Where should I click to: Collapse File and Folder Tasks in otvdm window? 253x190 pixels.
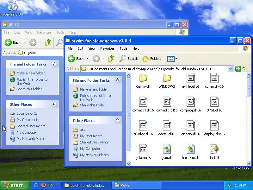click(117, 80)
